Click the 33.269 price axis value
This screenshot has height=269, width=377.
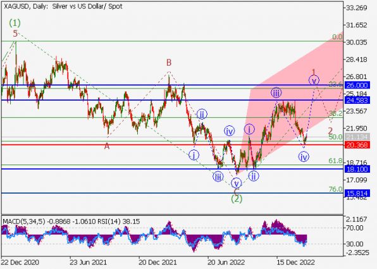click(x=356, y=8)
